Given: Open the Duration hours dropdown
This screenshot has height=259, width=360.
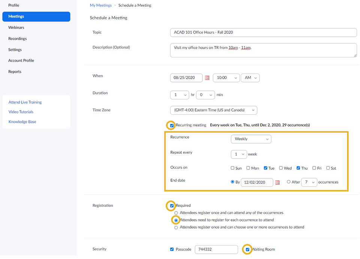Looking at the screenshot, I should (180, 95).
